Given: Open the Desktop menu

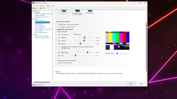Looking at the screenshot, I should pyautogui.click(x=42, y=5).
